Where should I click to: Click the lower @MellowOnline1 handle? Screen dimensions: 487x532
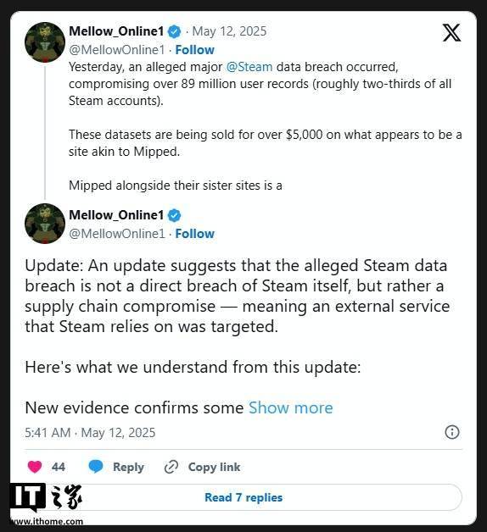coord(117,234)
